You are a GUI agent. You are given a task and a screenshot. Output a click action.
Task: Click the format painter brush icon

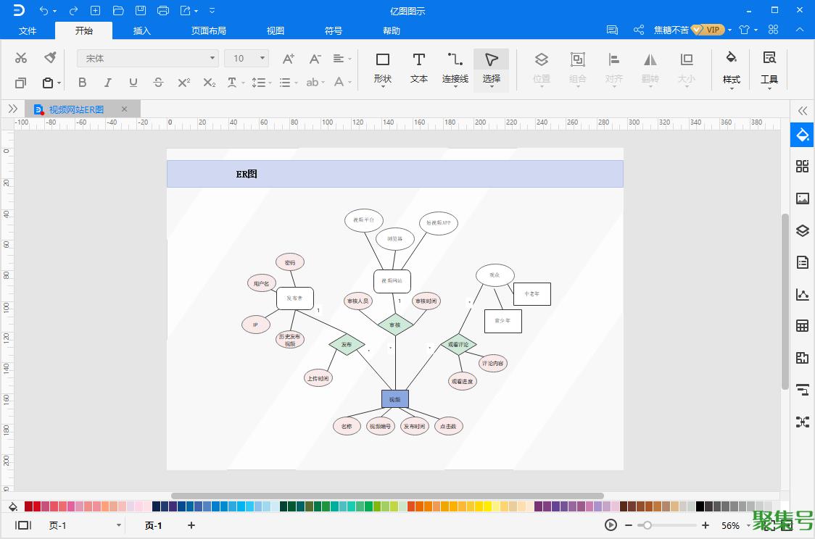click(50, 58)
